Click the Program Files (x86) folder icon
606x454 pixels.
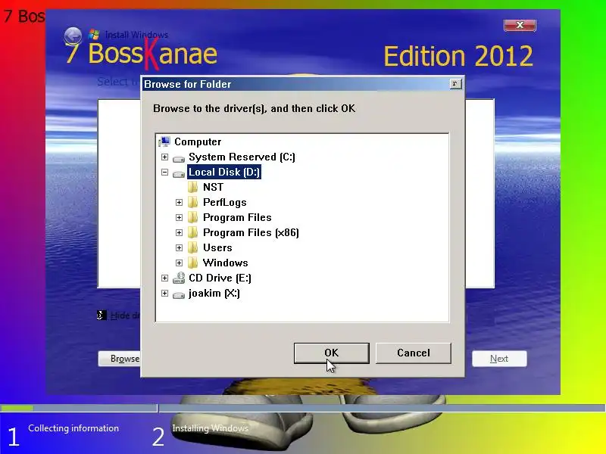(x=193, y=232)
